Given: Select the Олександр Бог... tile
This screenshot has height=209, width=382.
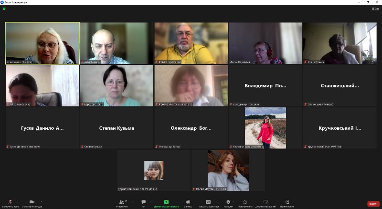Looking at the screenshot, I should pyautogui.click(x=191, y=128).
